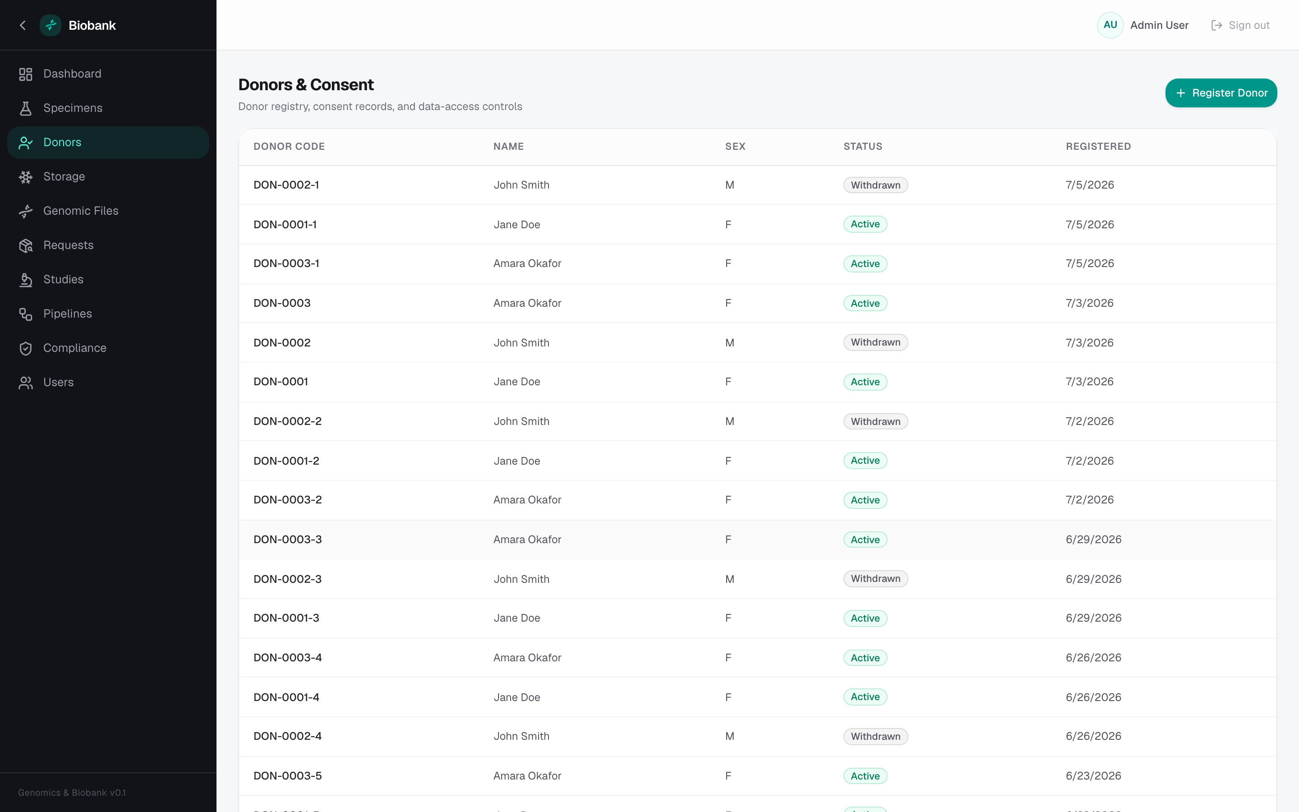The image size is (1299, 812).
Task: Click the Registered column header
Action: (1098, 147)
